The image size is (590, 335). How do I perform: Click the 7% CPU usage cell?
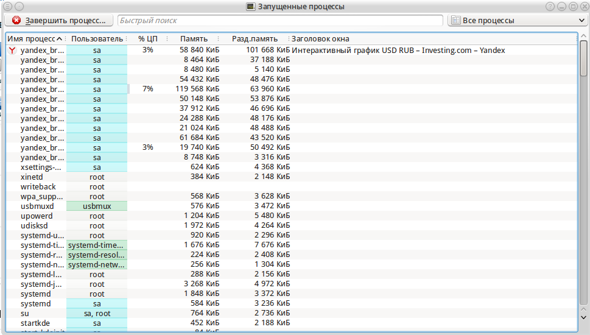pyautogui.click(x=148, y=89)
